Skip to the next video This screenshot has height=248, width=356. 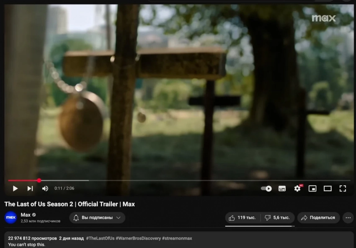pyautogui.click(x=30, y=188)
